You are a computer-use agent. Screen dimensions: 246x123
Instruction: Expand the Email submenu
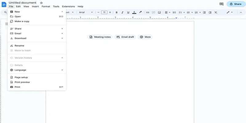37,34
